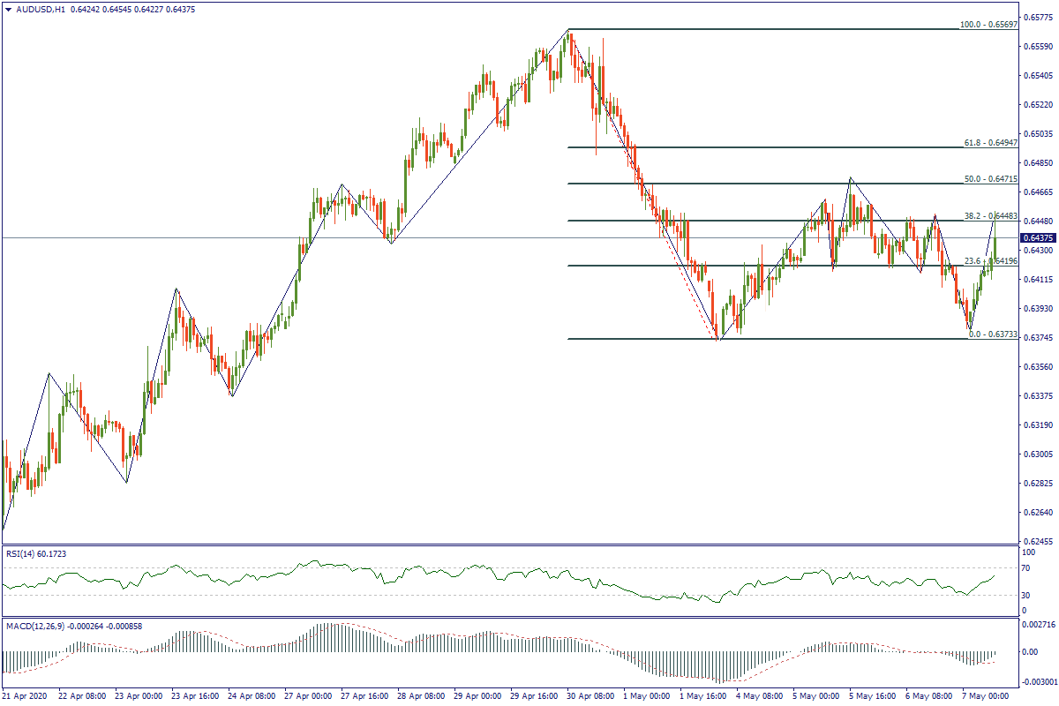The width and height of the screenshot is (1059, 706).
Task: Click the 0.65775 price scale label
Action: point(1037,18)
